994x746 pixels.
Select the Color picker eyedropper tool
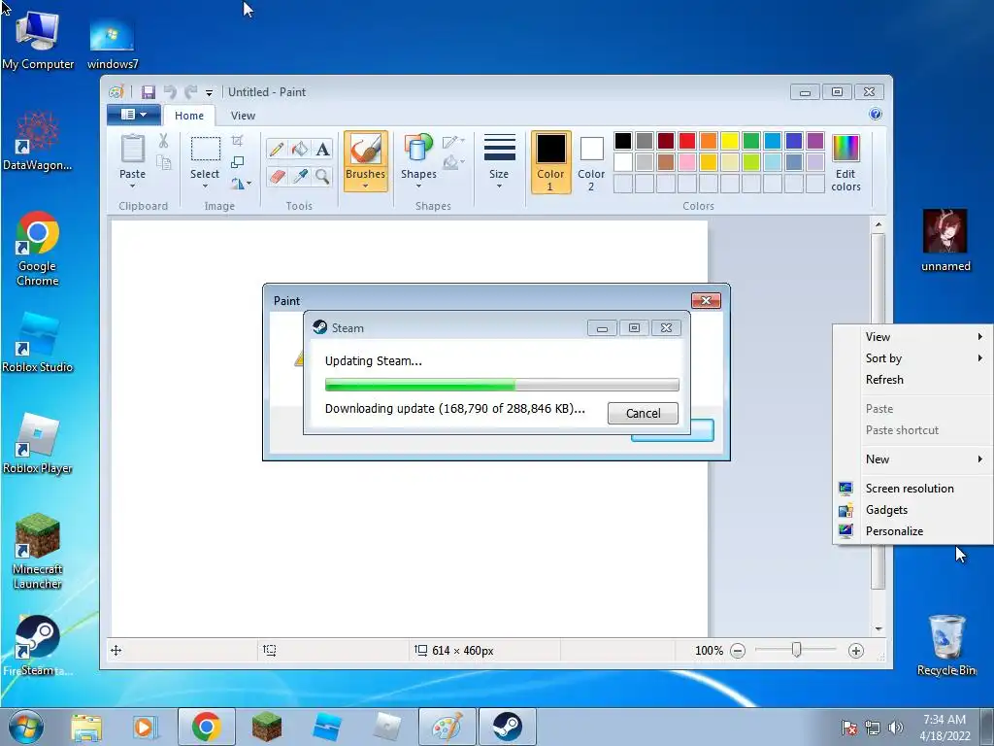299,176
